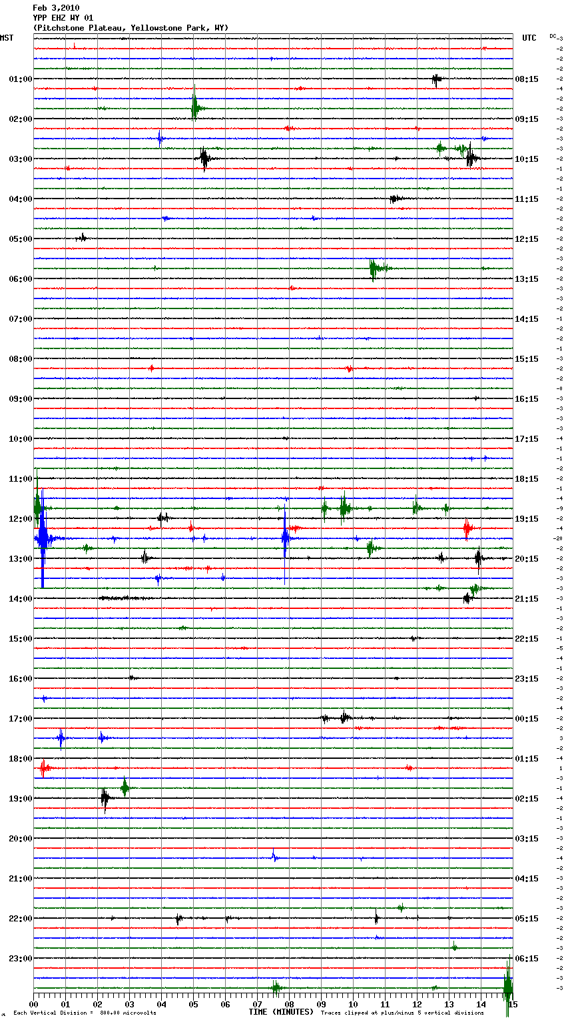Viewport: 566px width, 1022px height.
Task: Select the 07:00 MST row label
Action: 21,319
